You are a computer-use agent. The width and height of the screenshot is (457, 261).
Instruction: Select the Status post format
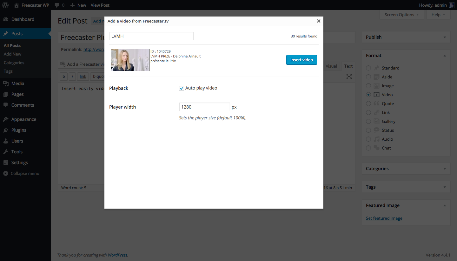(x=368, y=130)
